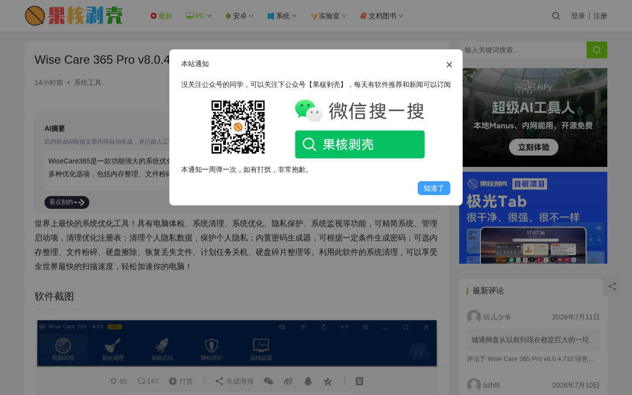The width and height of the screenshot is (632, 395).
Task: Click the WeChat QR code image
Action: point(238,127)
